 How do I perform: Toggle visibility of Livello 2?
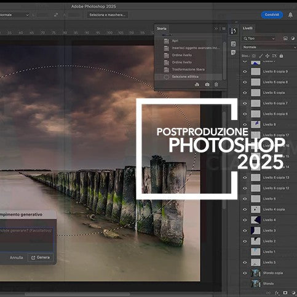pos(245,241)
